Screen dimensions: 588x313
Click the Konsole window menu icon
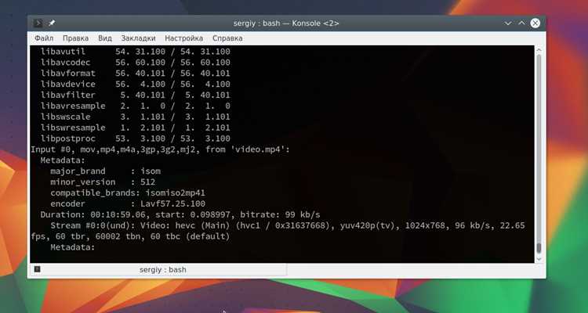38,23
